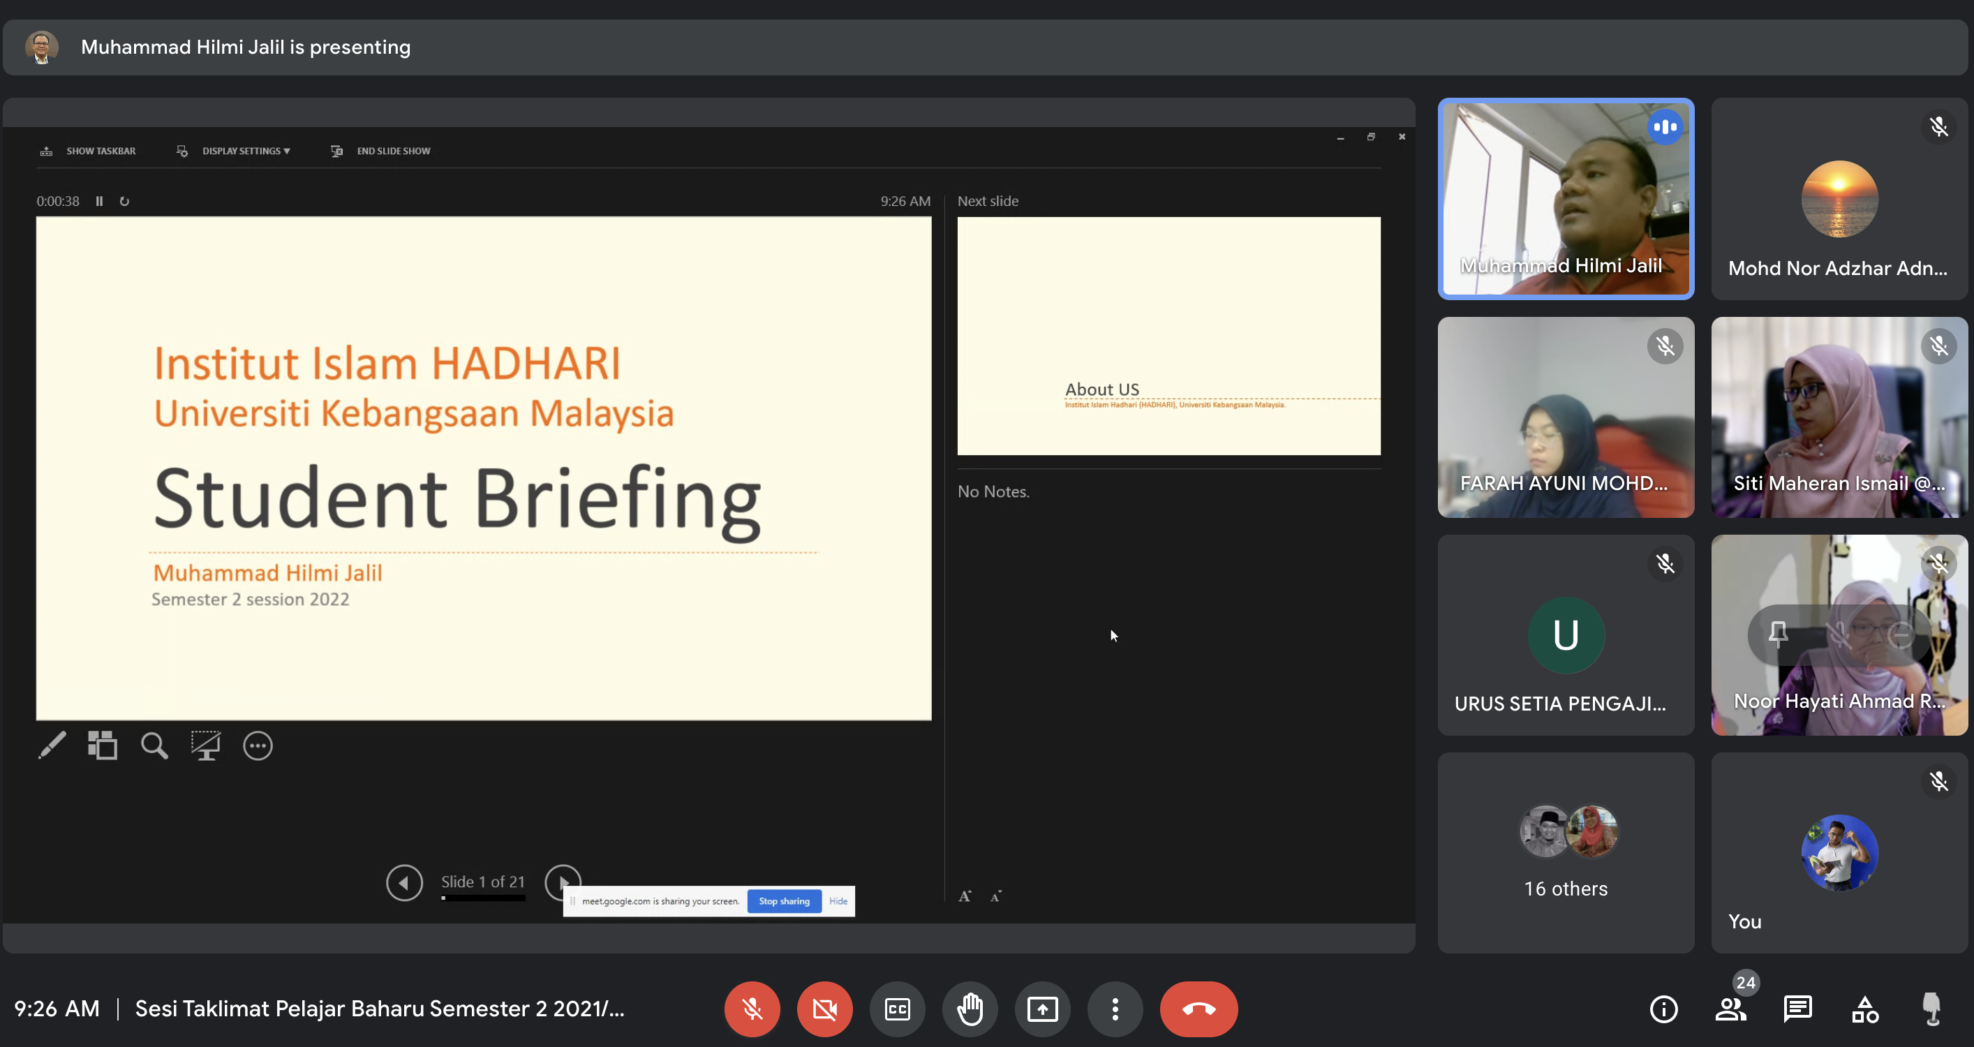Image resolution: width=1974 pixels, height=1047 pixels.
Task: Open more slide show options menu
Action: 258,745
